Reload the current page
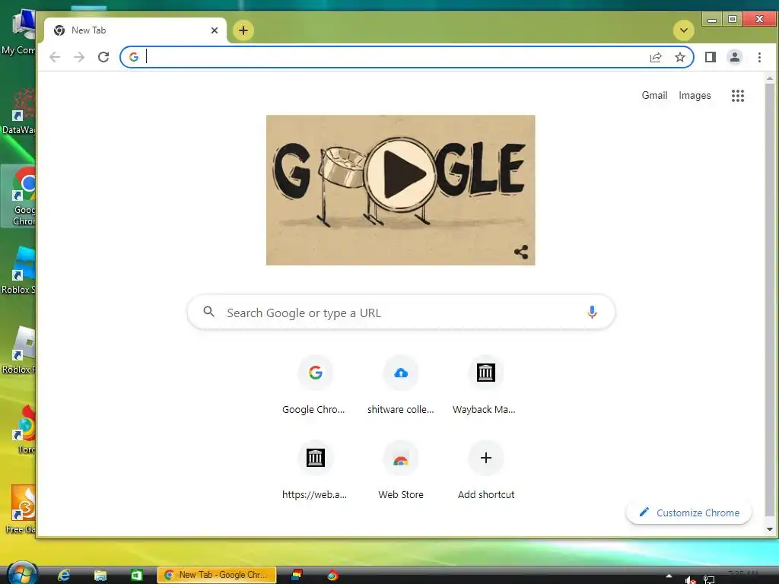The width and height of the screenshot is (779, 584). 103,57
